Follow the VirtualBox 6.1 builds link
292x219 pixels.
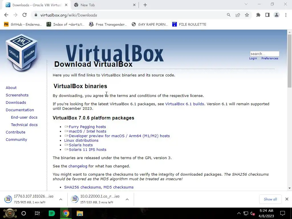tap(184, 104)
